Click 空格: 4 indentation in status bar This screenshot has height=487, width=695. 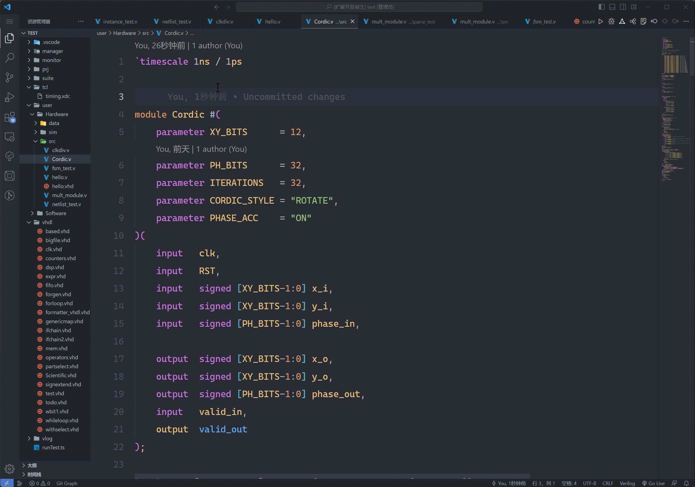[569, 483]
